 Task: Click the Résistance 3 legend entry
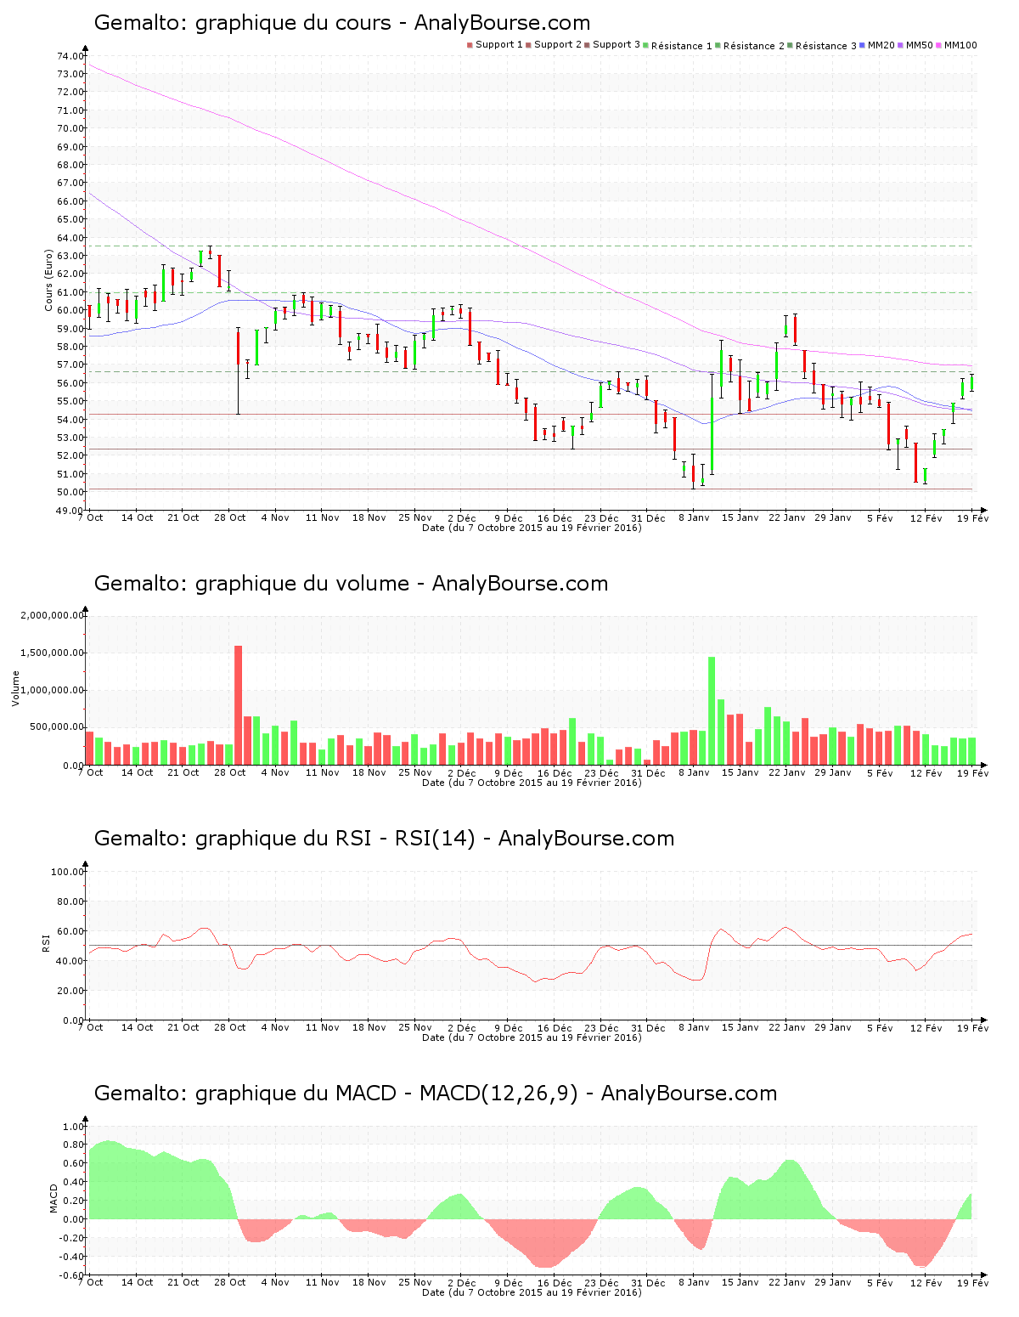coord(822,45)
